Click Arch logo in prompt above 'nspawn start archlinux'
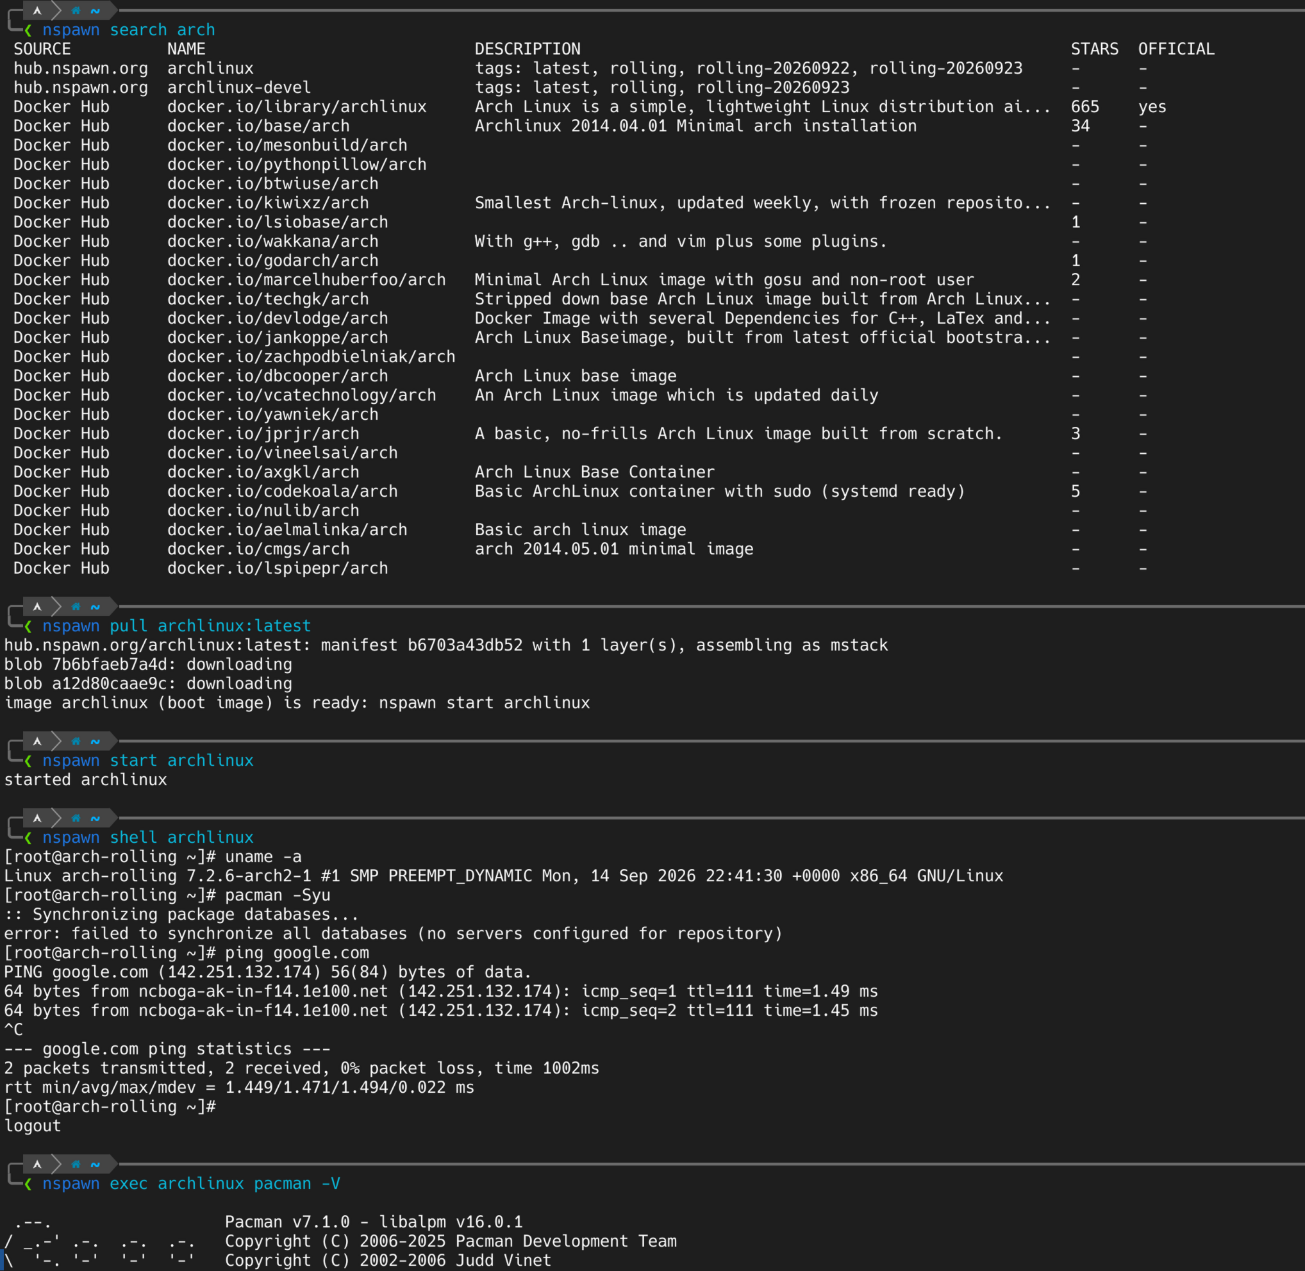 (x=37, y=742)
